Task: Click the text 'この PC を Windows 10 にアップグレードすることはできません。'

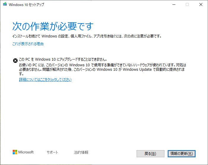Action: 63,59
